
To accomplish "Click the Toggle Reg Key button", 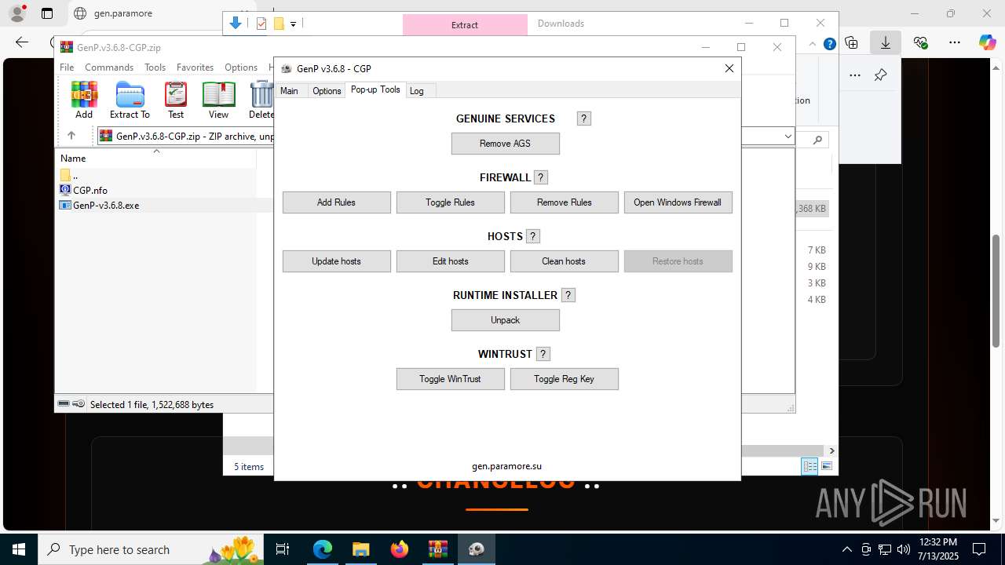I will (x=565, y=379).
